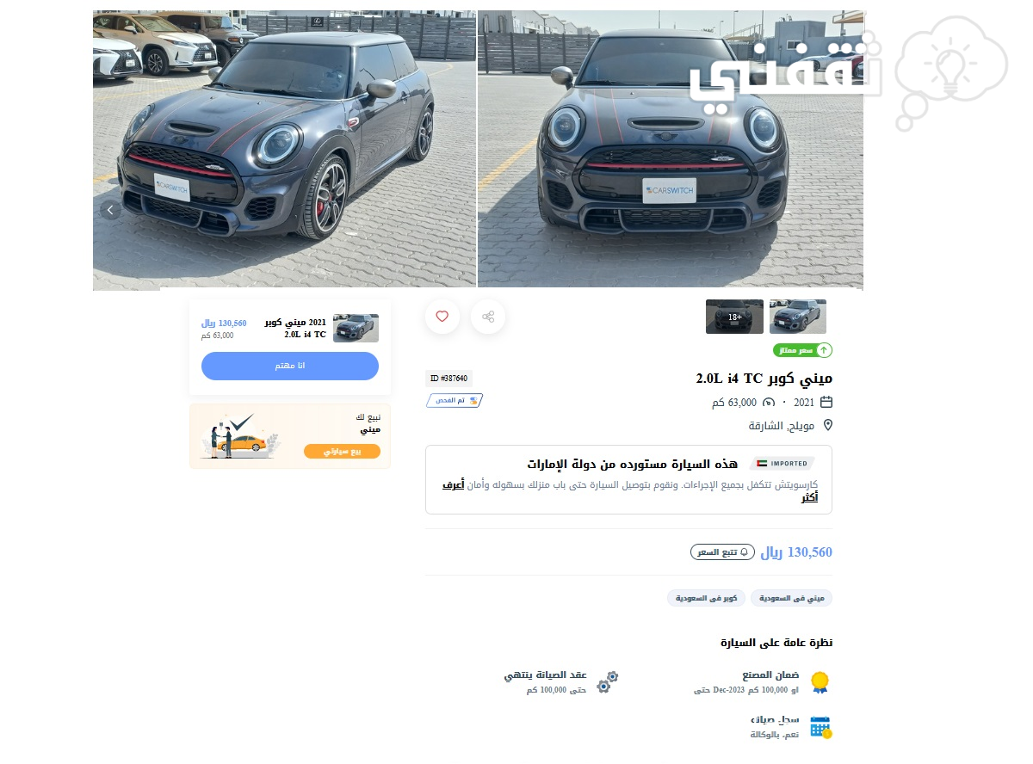This screenshot has width=1033, height=764.
Task: Select the كوبر في السعودية tag
Action: point(706,598)
